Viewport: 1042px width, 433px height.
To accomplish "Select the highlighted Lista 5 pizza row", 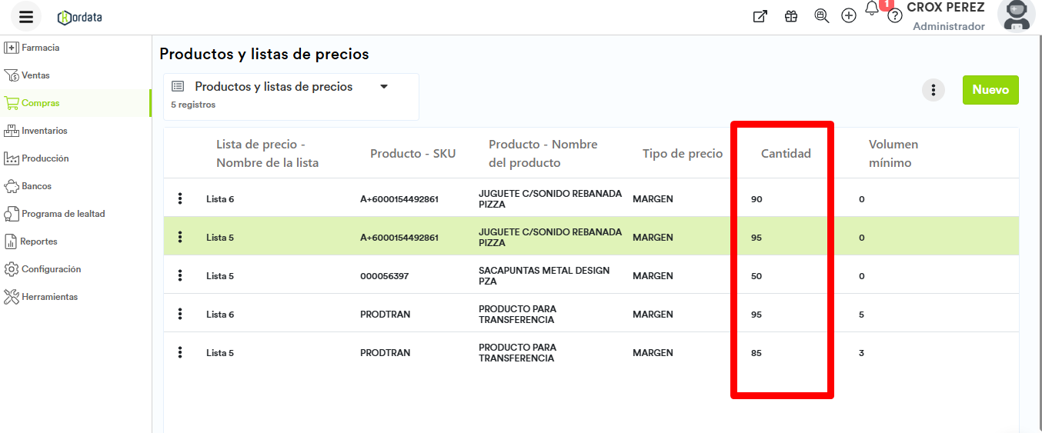I will [539, 238].
